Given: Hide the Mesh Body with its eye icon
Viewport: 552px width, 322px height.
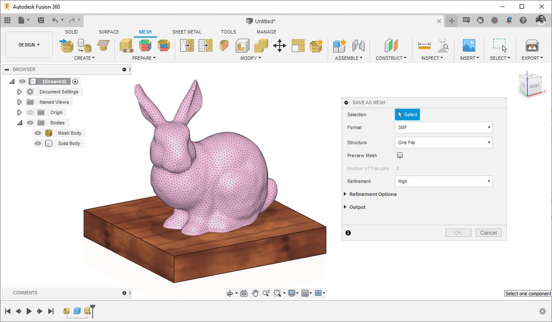Looking at the screenshot, I should [38, 133].
